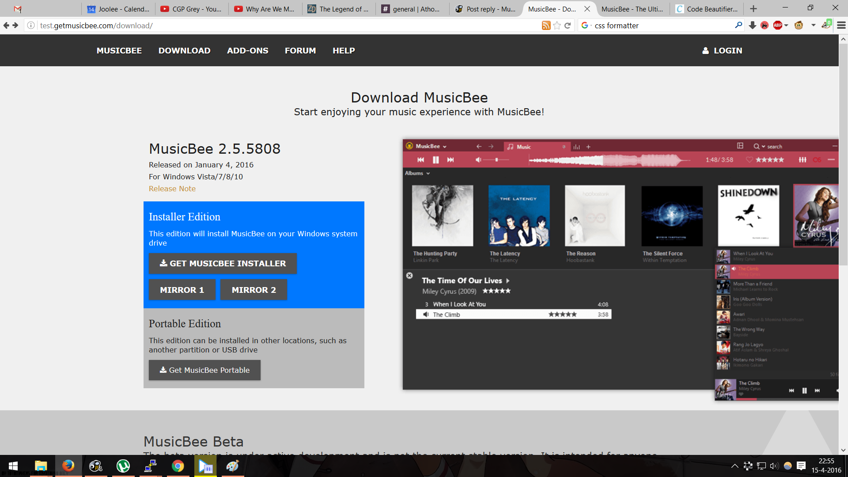The image size is (848, 477).
Task: Focus the URL address bar
Action: (287, 26)
